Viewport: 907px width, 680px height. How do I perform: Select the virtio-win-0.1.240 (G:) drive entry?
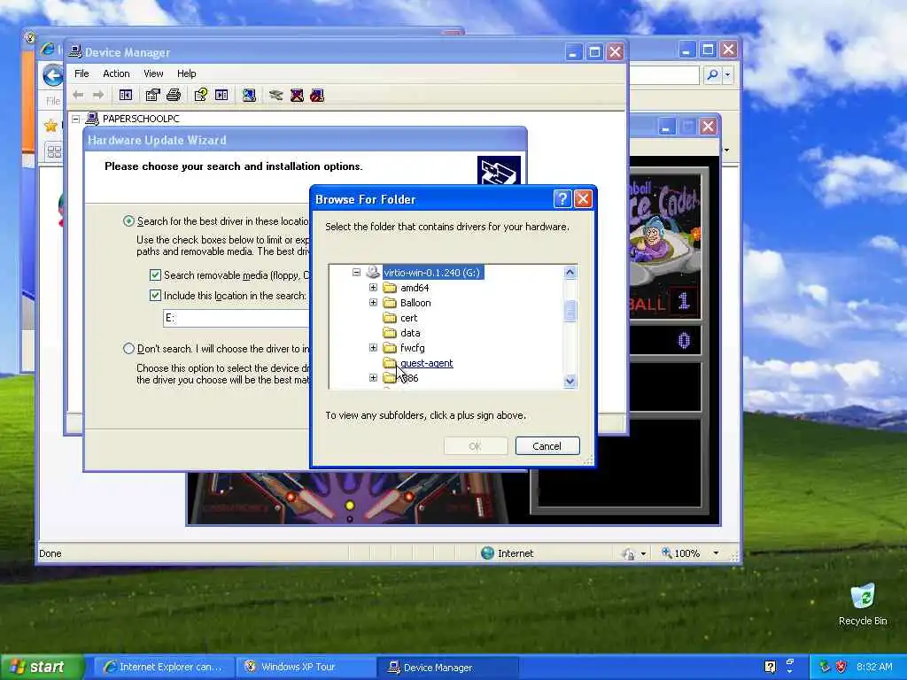(x=432, y=273)
